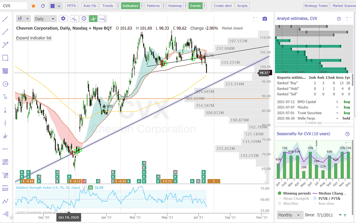Image resolution: width=356 pixels, height=223 pixels.
Task: Open the Daily timeframe dropdown
Action: tap(45, 19)
